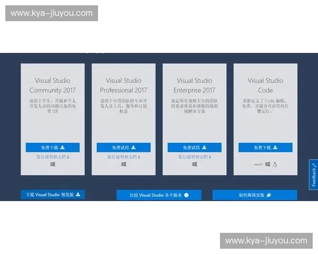The height and width of the screenshot is (254, 318).
Task: Click the description text on the Professional 2017 card
Action: (x=123, y=106)
